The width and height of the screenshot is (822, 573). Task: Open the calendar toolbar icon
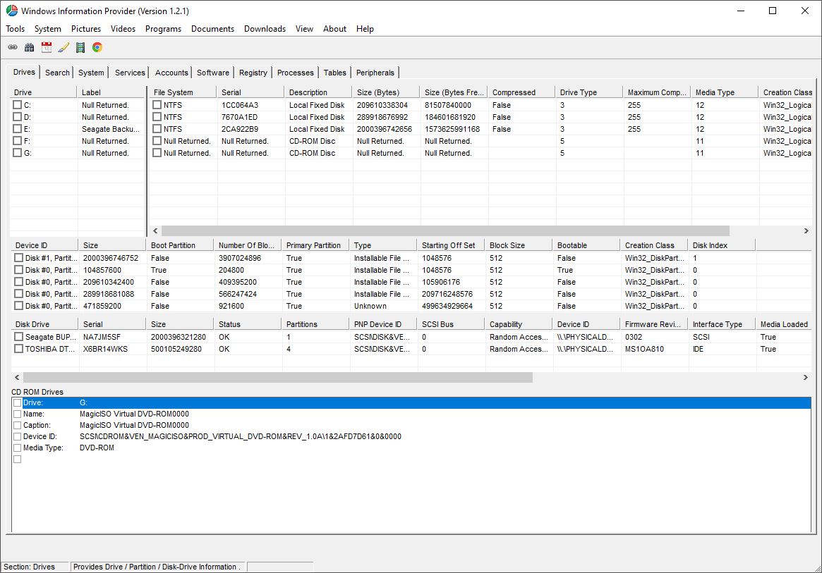(46, 47)
